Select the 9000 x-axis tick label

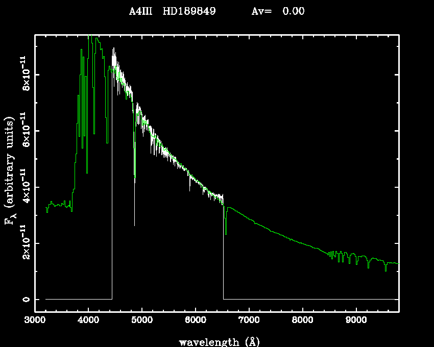pos(356,321)
